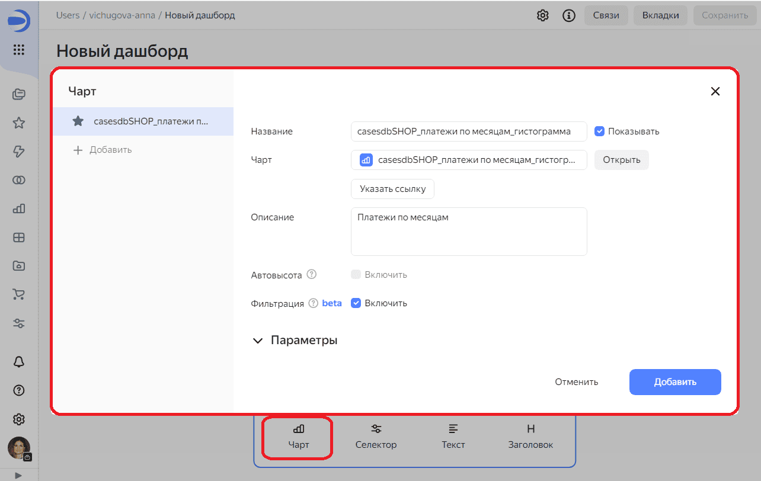Click the Указать ссылку button
This screenshot has width=761, height=481.
click(x=392, y=189)
